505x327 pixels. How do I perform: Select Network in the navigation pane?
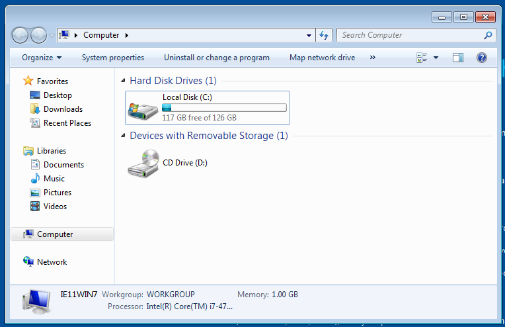click(52, 262)
